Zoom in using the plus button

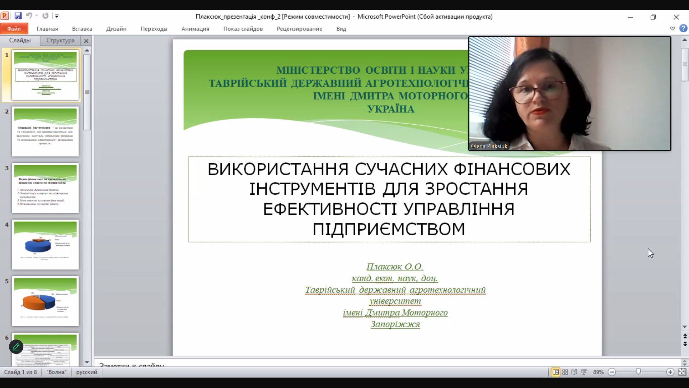click(671, 372)
